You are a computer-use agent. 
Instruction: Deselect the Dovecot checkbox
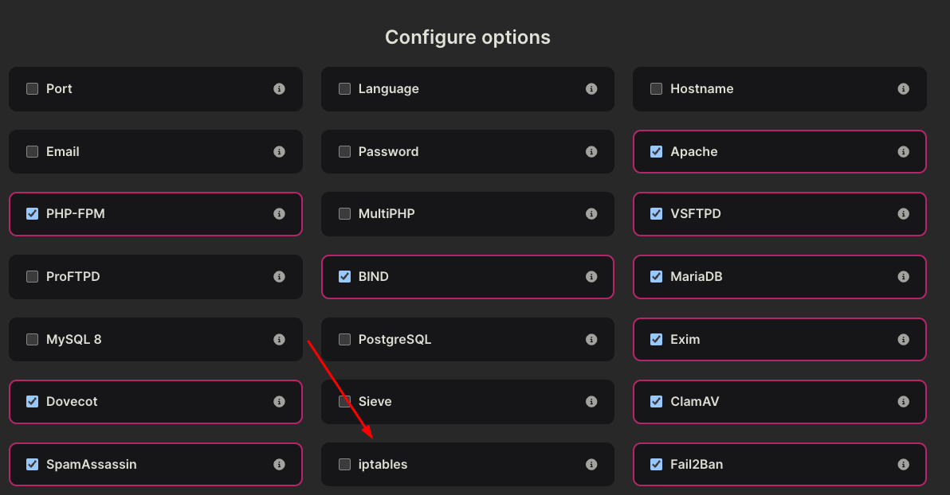pos(32,402)
